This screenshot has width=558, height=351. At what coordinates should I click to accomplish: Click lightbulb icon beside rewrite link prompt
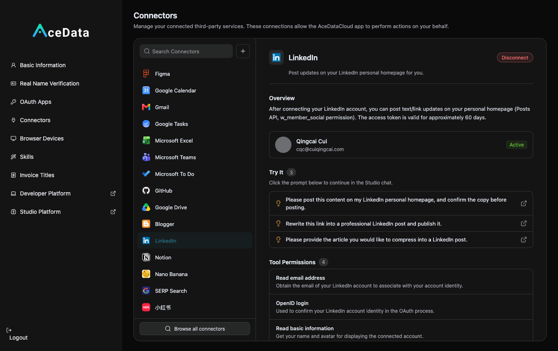[279, 224]
